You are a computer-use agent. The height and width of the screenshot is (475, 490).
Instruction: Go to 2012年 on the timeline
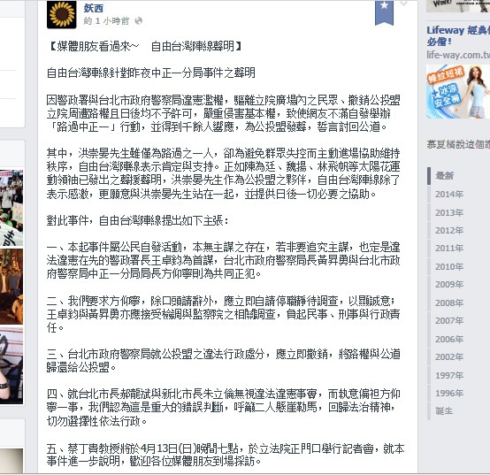pyautogui.click(x=449, y=230)
